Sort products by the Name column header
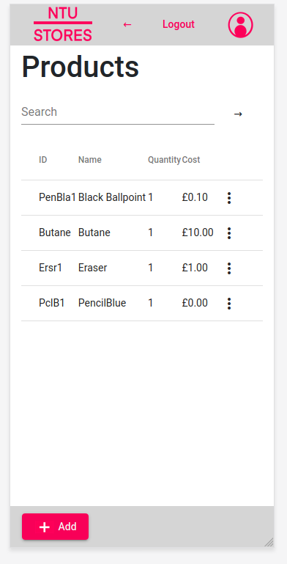 (x=90, y=160)
